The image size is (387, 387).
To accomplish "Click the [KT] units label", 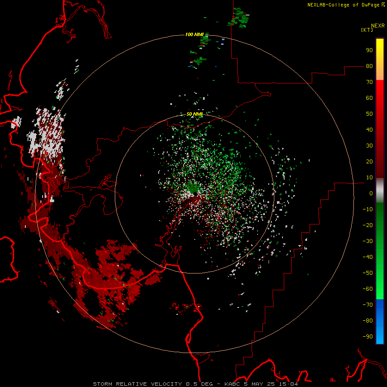I will 367,30.
